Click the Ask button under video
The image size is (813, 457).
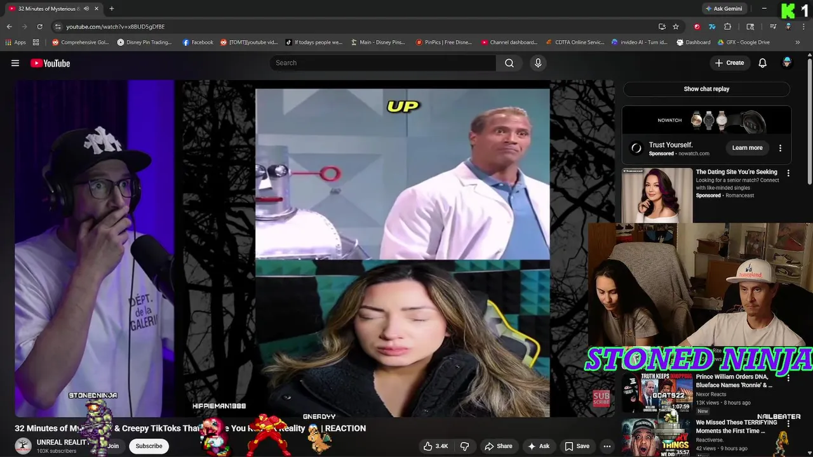pos(539,446)
